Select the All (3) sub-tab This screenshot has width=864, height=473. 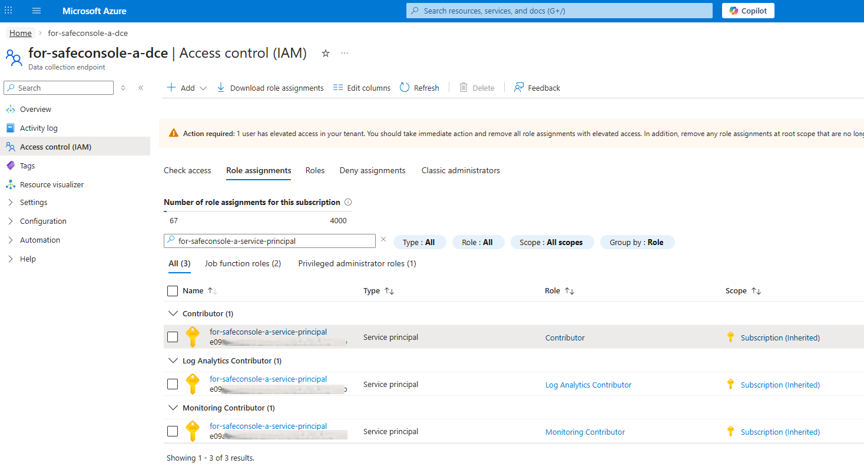pyautogui.click(x=180, y=263)
